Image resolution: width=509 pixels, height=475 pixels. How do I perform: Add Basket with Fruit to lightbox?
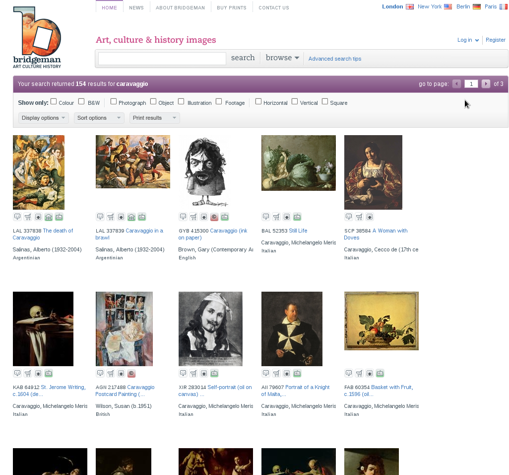click(349, 373)
